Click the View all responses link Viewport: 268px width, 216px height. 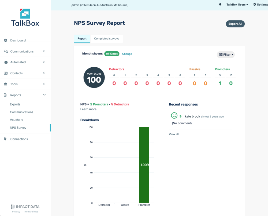tap(174, 134)
